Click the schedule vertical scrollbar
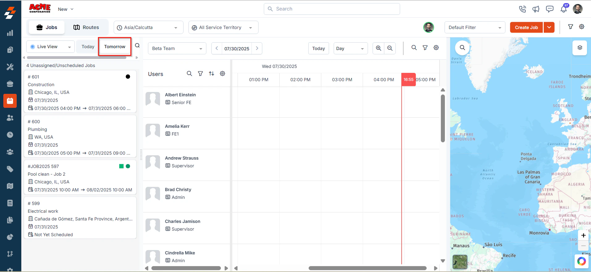 pos(443,119)
